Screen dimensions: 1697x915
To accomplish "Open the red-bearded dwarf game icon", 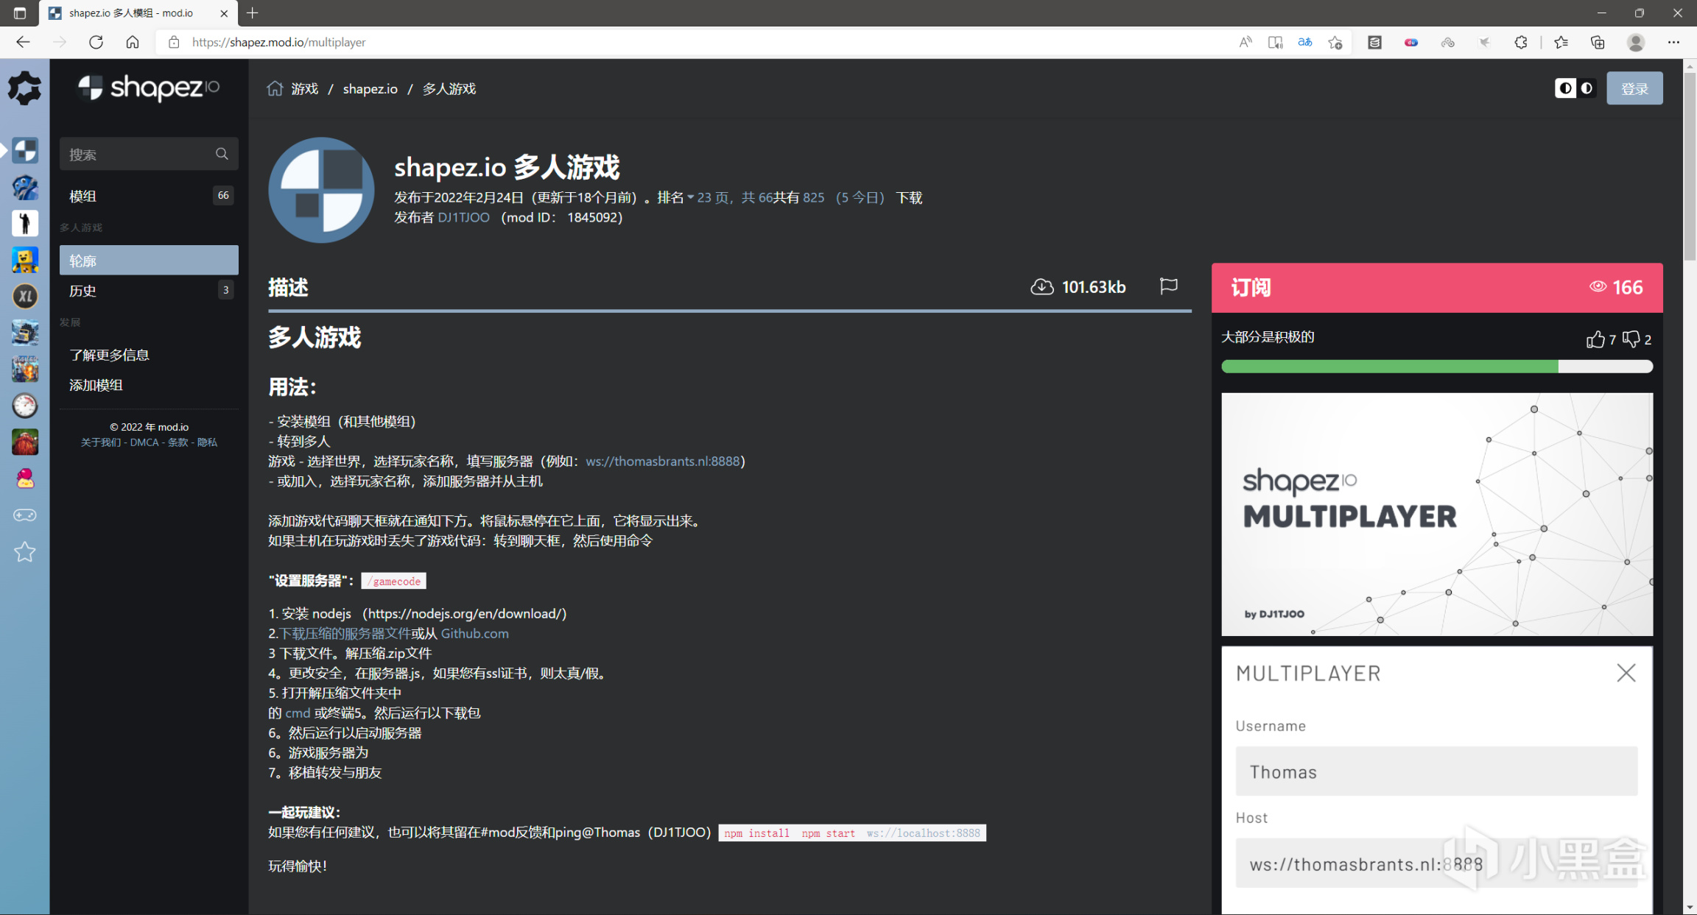I will [x=25, y=442].
